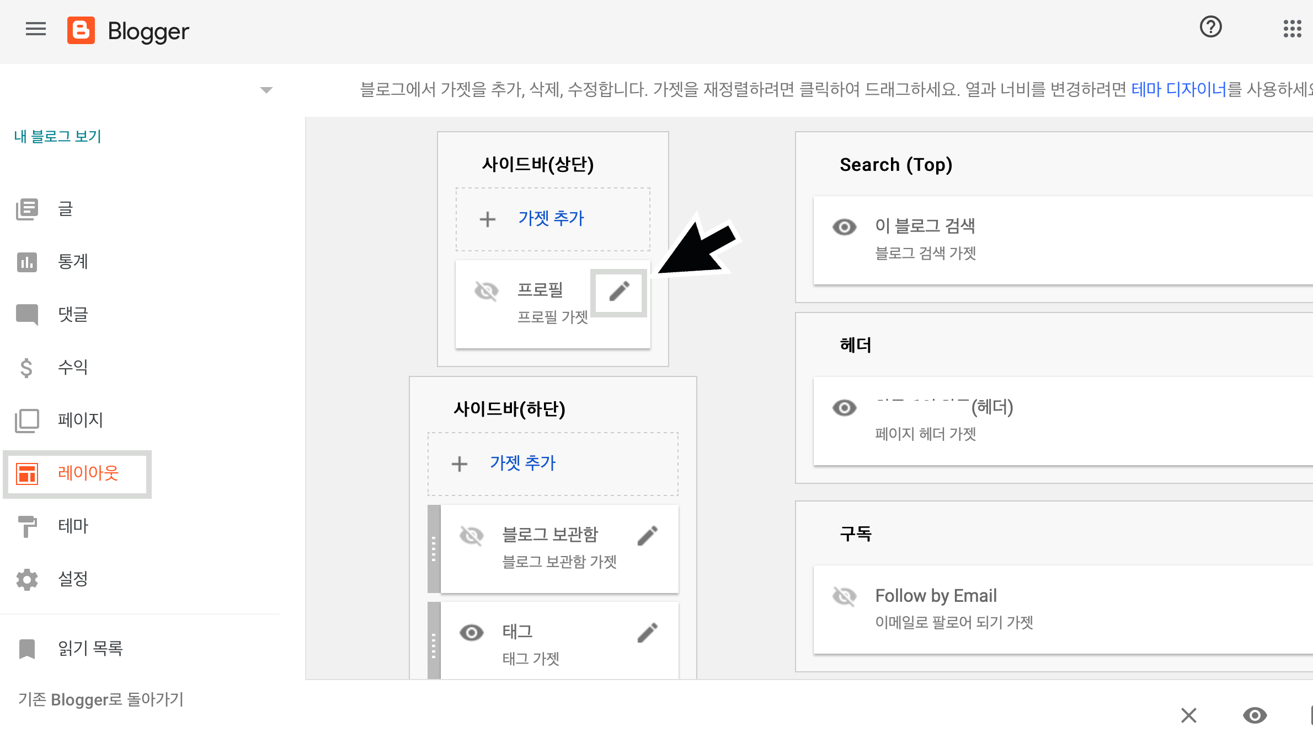Click the preview eye icon at bottom

click(x=1255, y=715)
